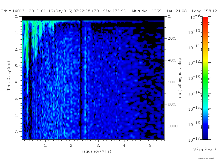Click the 600. apparent range label
The height and width of the screenshot is (164, 219).
(172, 82)
